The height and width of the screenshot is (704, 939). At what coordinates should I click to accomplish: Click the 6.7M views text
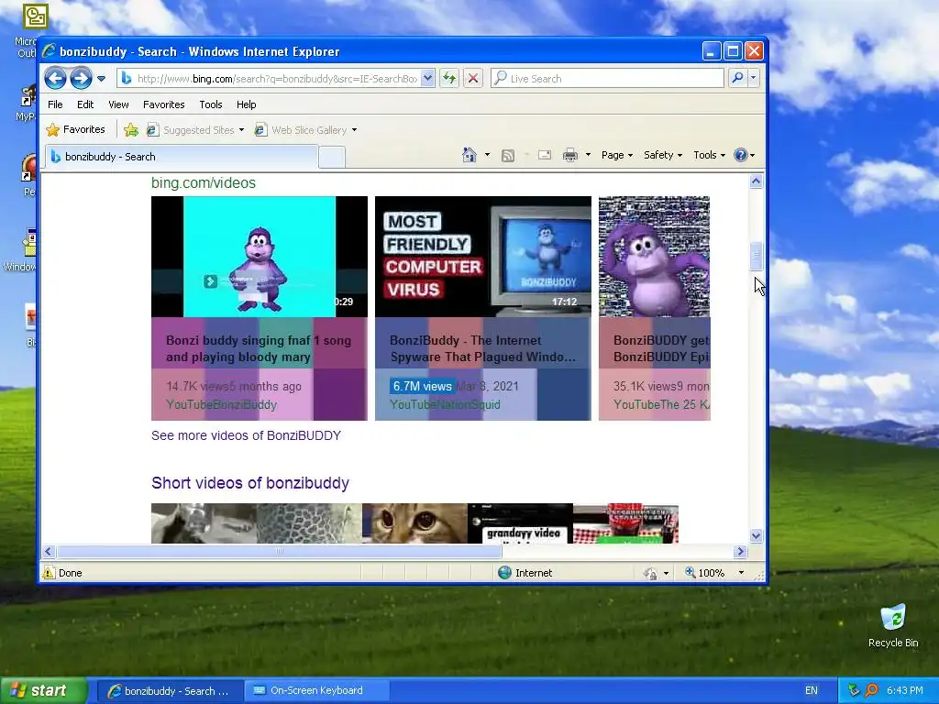pyautogui.click(x=422, y=386)
